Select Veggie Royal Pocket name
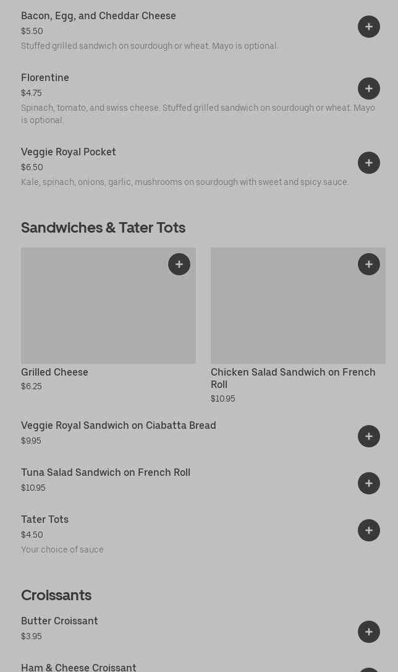This screenshot has height=672, width=398. [69, 152]
